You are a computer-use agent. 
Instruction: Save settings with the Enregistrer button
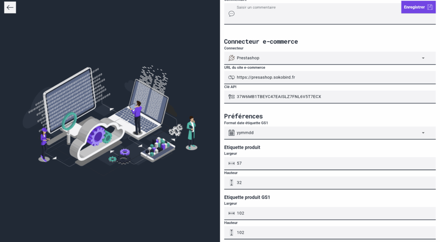tap(419, 7)
